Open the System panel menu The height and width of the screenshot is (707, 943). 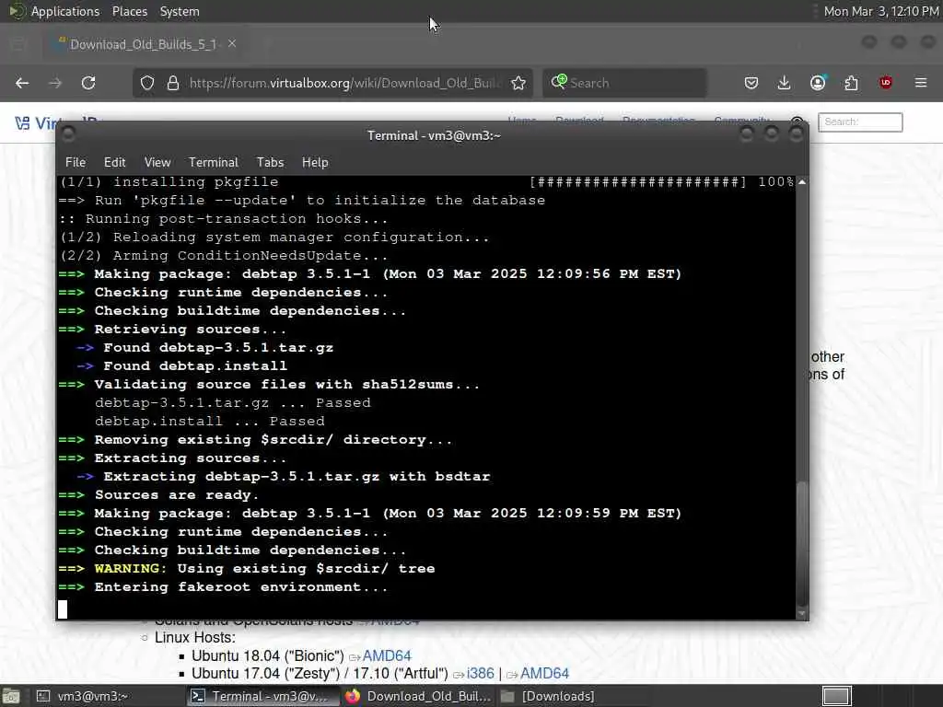coord(180,11)
